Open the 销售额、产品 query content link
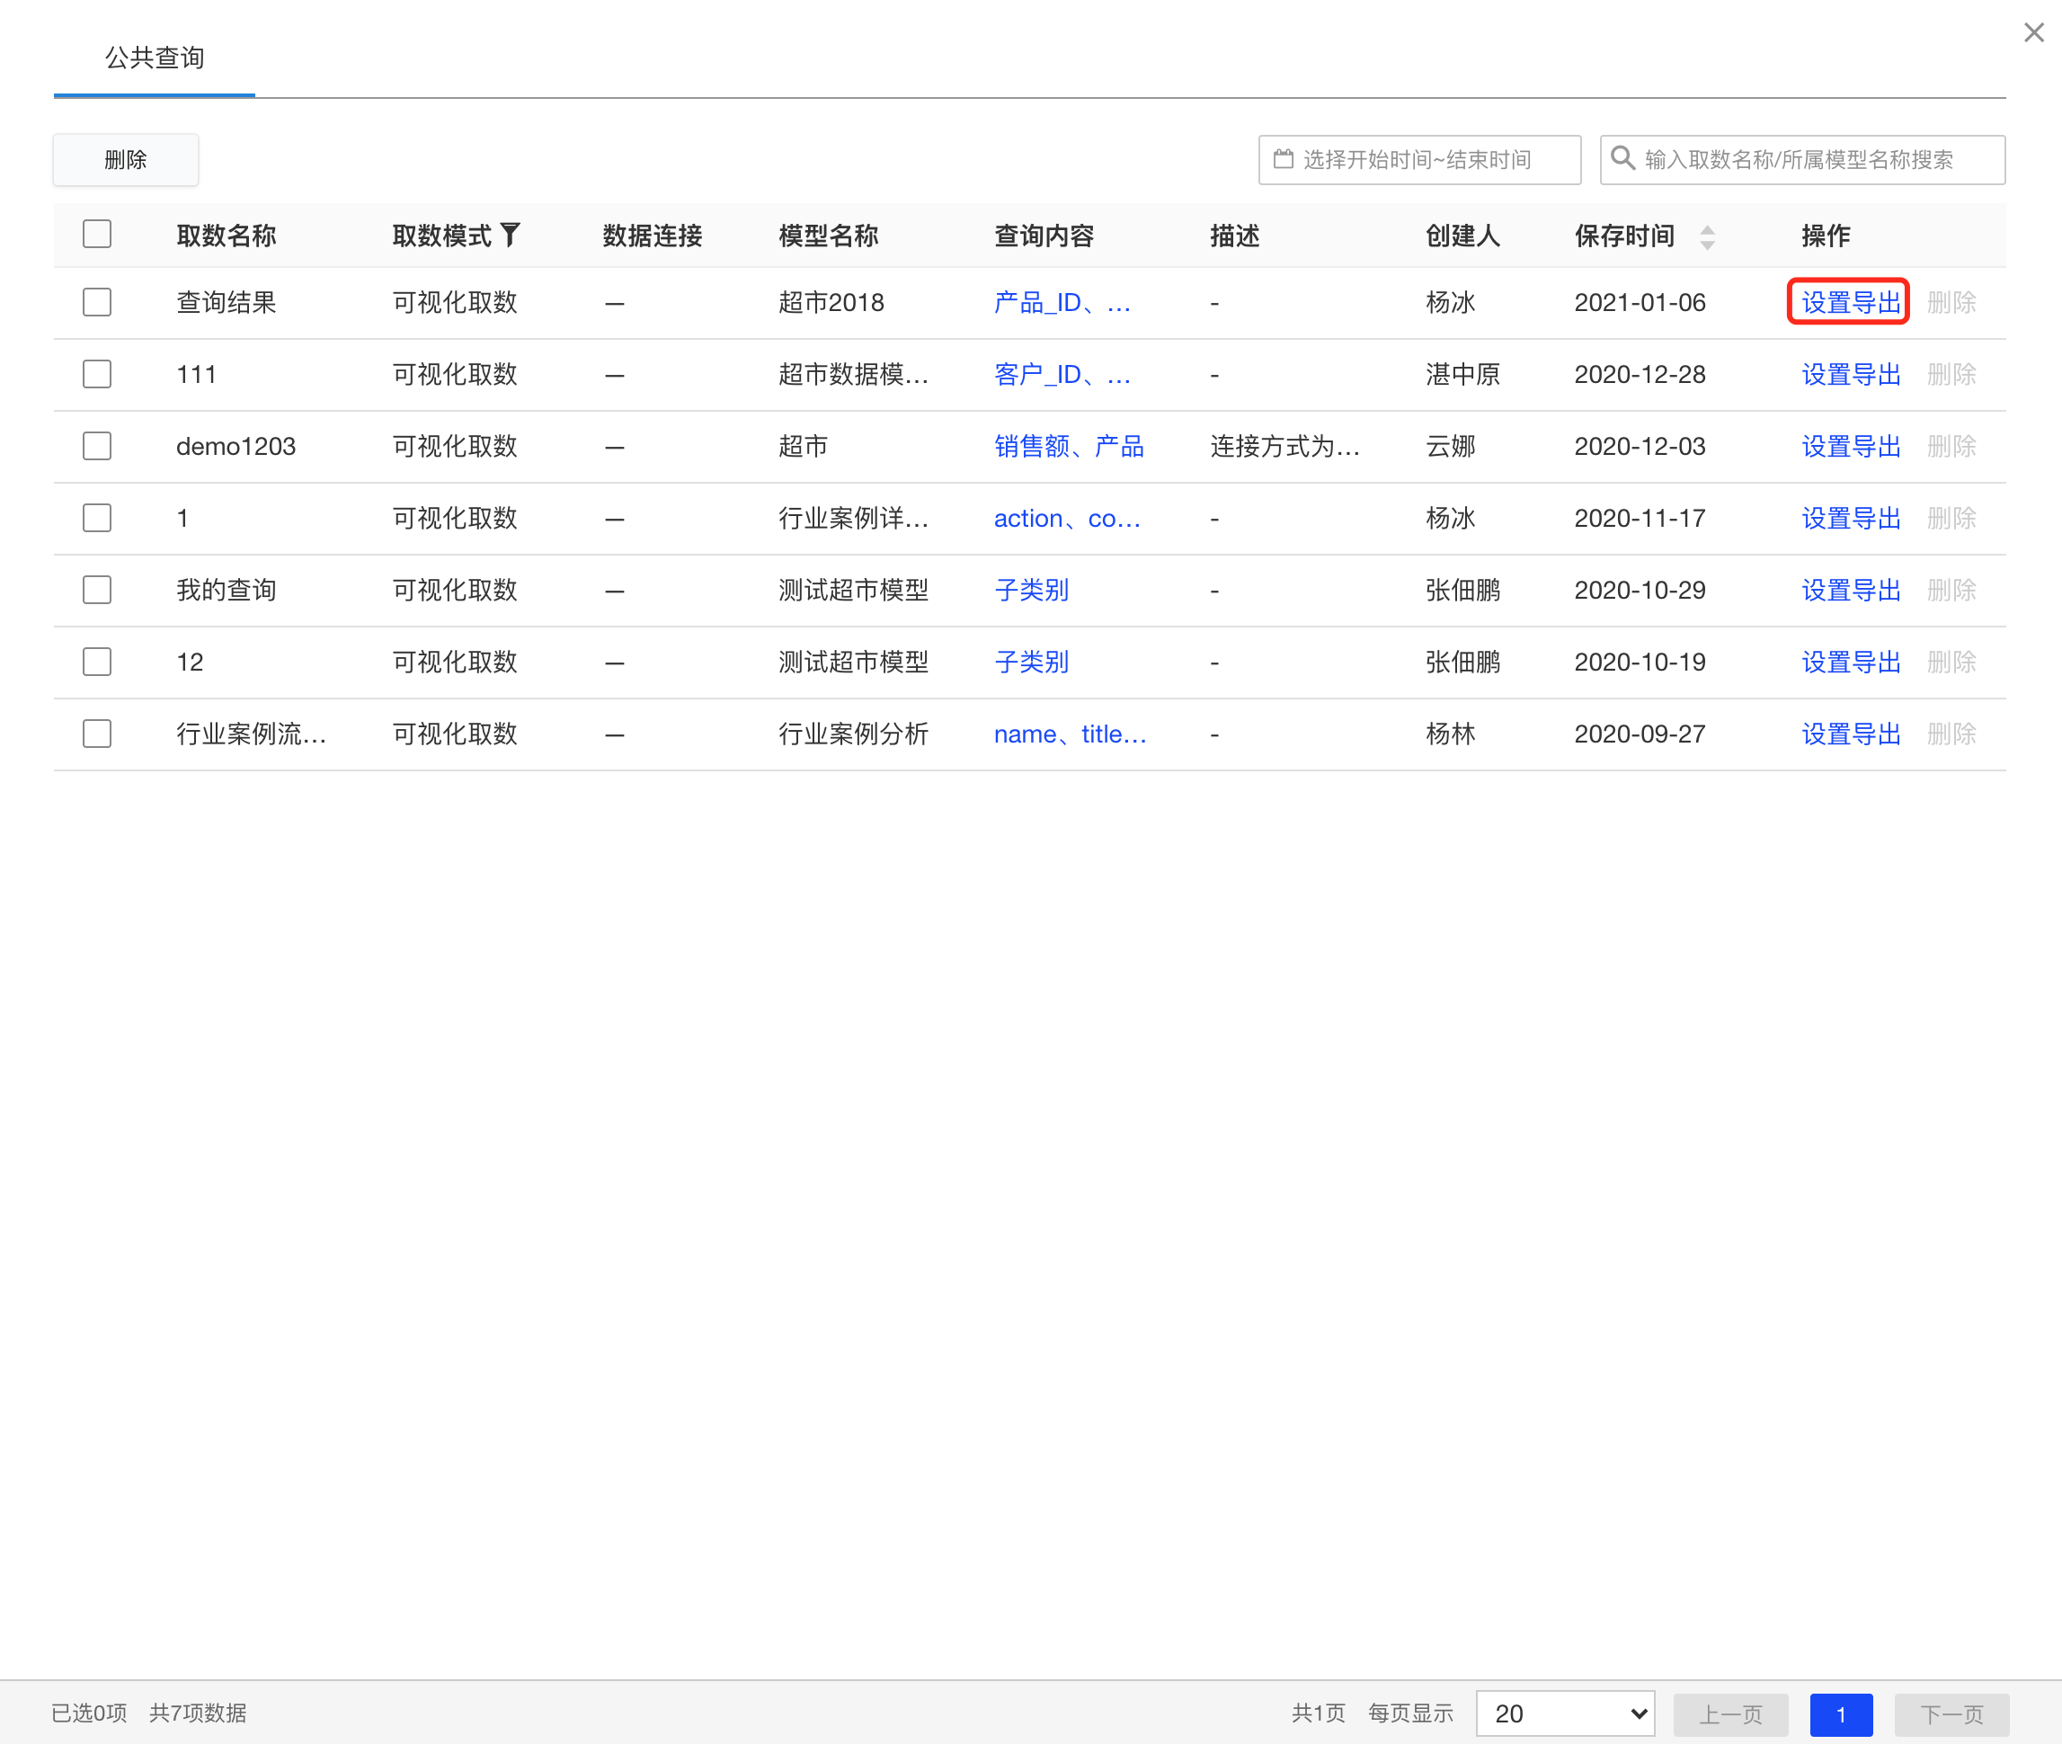The image size is (2062, 1744). pyautogui.click(x=1068, y=446)
